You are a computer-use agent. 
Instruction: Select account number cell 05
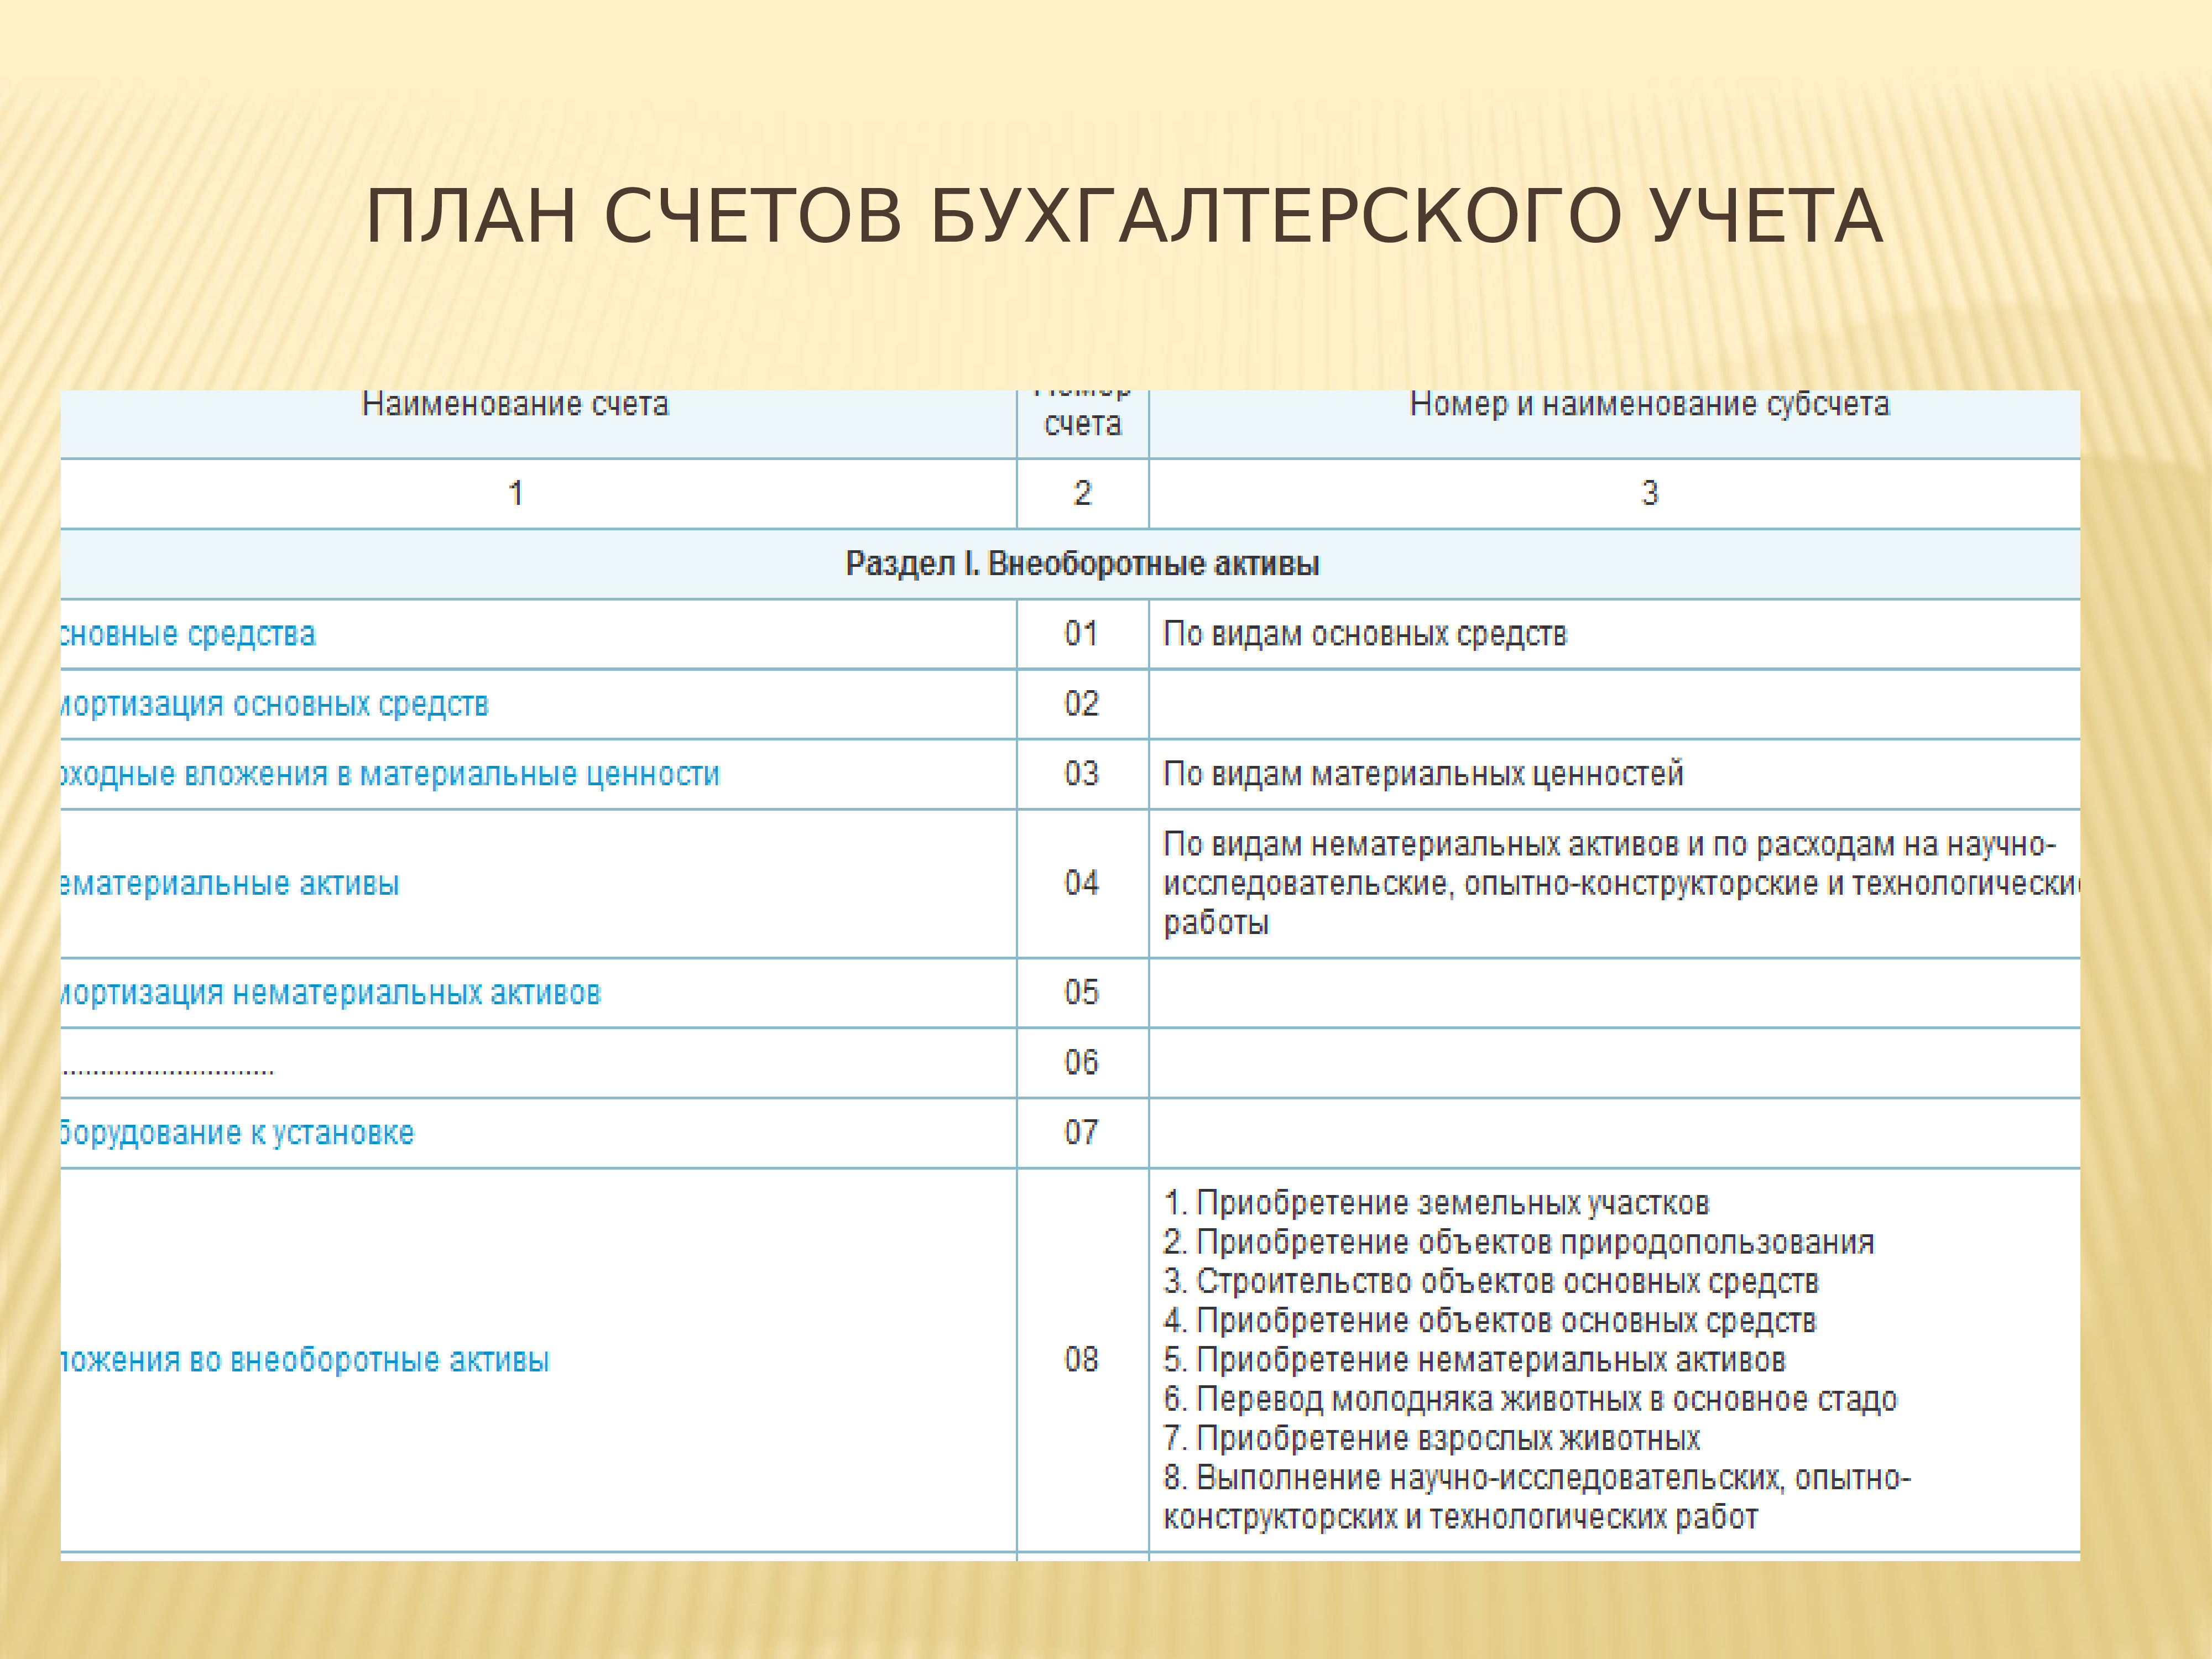point(1082,992)
